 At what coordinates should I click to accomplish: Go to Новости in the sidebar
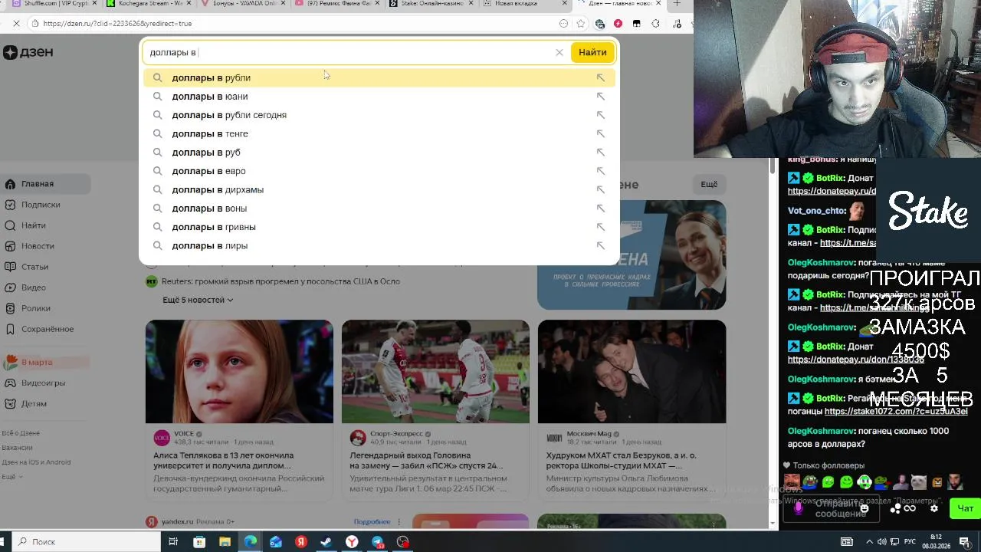click(45, 246)
